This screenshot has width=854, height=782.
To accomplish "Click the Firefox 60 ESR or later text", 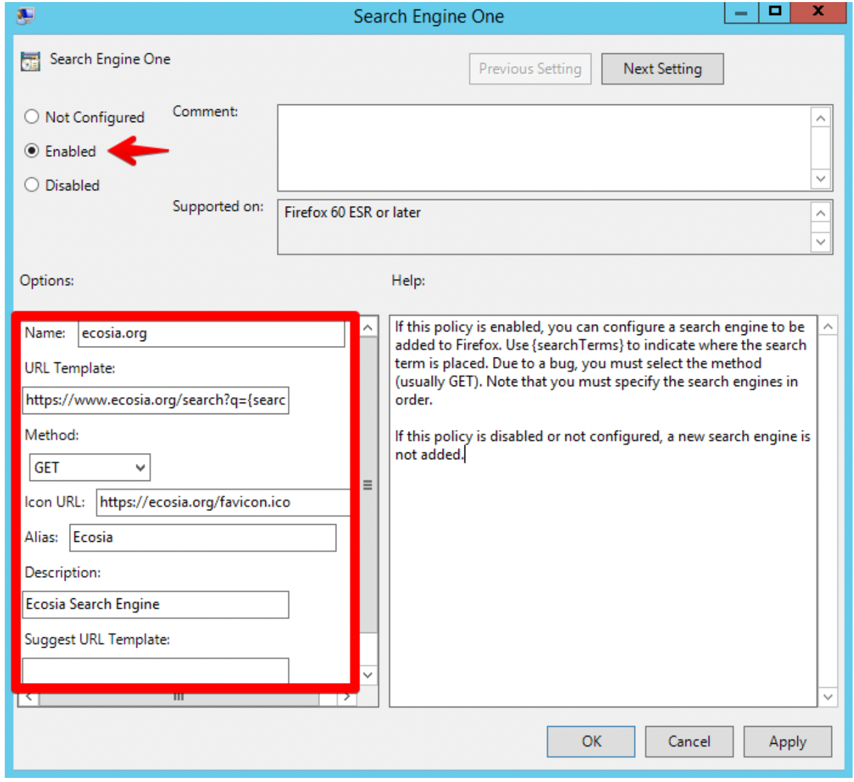I will (x=353, y=212).
